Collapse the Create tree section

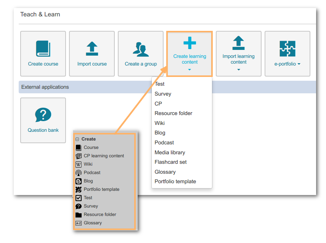click(77, 139)
